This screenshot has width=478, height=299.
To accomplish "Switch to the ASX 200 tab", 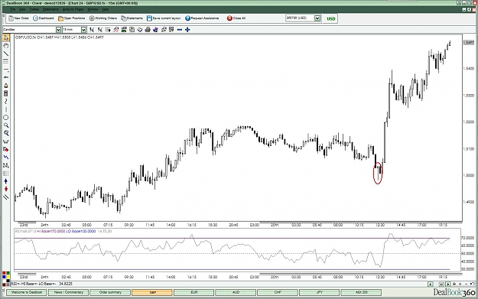I will pos(361,292).
